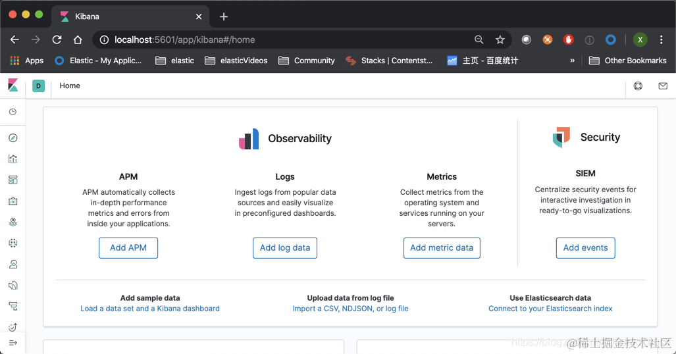Click the Add APM button
The image size is (676, 354).
point(128,248)
